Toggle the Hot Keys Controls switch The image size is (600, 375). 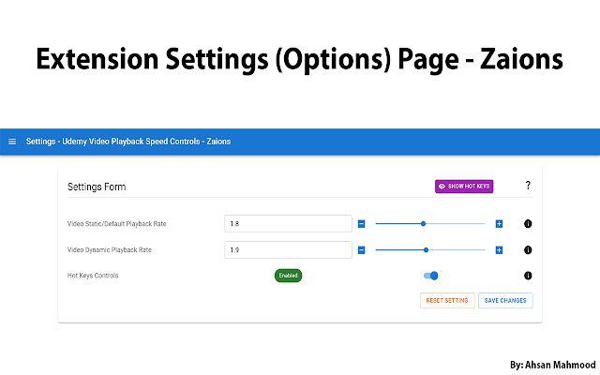(x=431, y=276)
